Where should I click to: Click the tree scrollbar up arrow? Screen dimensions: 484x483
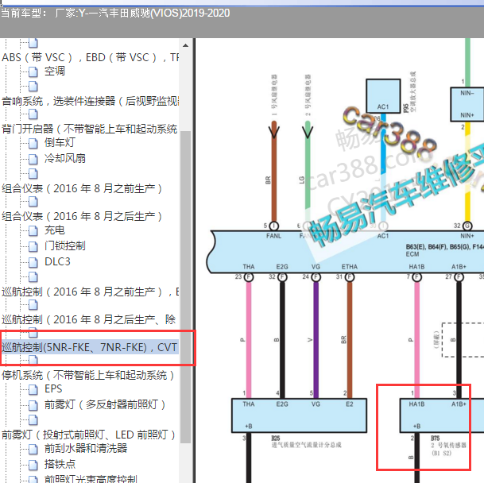pyautogui.click(x=185, y=45)
